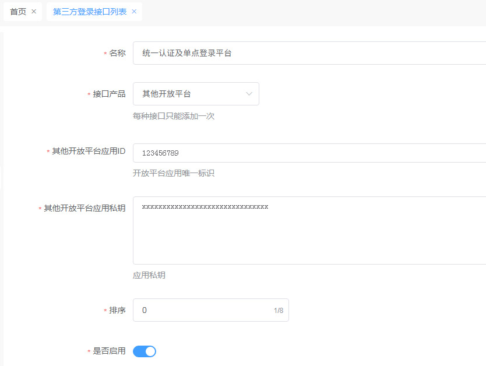Viewport: 486px width, 366px height.
Task: Focus the 排序 number input
Action: coord(204,311)
